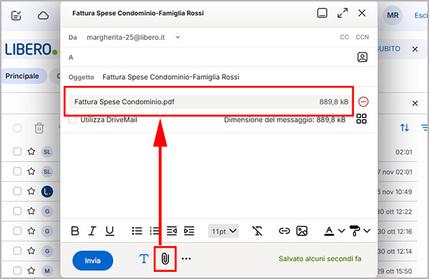
Task: Minimize compose window to bottom bar
Action: coord(322,13)
